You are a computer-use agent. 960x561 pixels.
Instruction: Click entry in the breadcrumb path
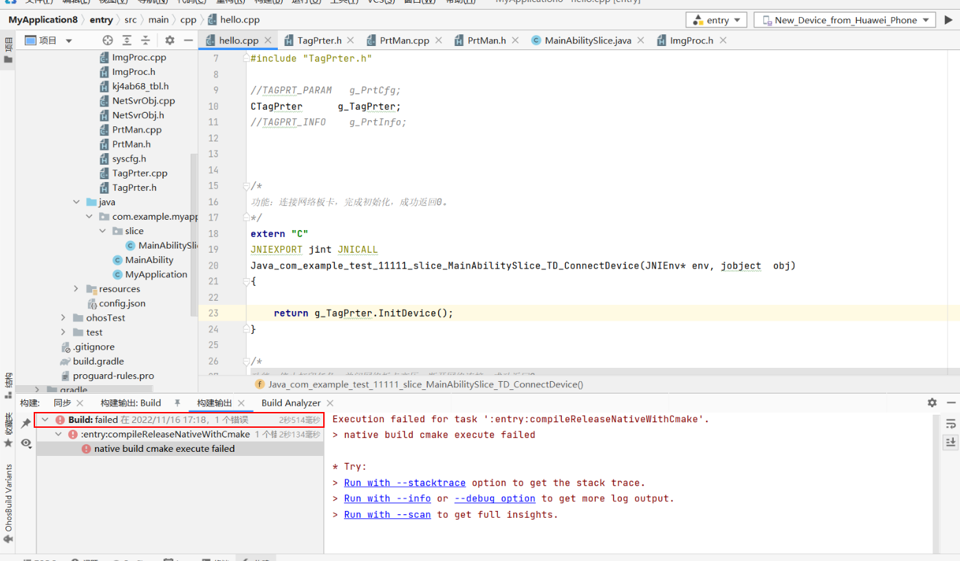pyautogui.click(x=101, y=20)
